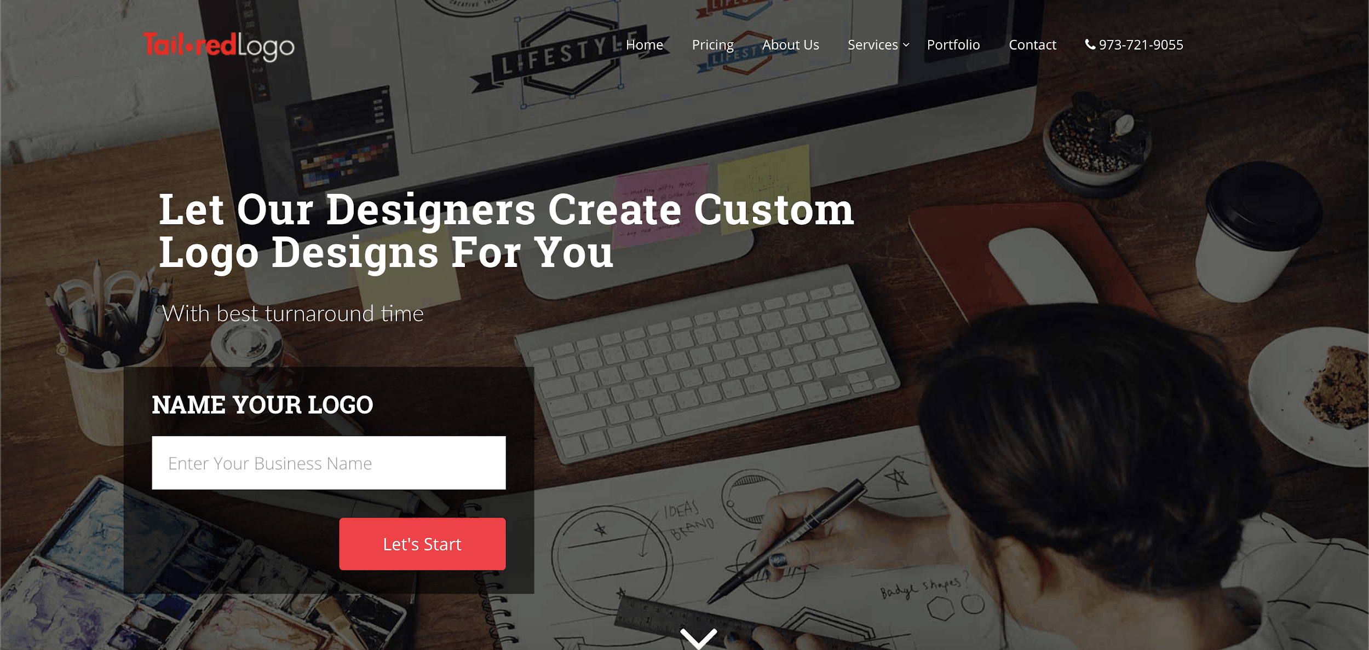Click the Pricing navigation link
Screen dimensions: 1369x650
coord(711,44)
